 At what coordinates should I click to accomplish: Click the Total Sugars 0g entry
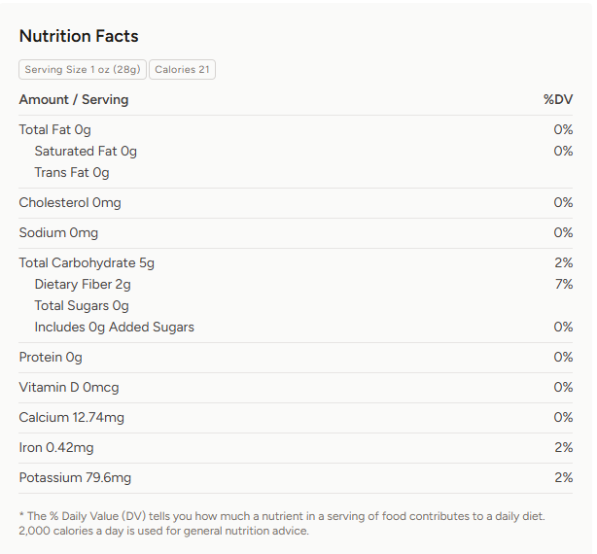tap(82, 305)
